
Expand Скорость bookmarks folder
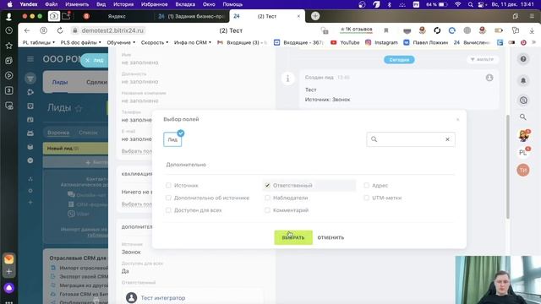(155, 42)
